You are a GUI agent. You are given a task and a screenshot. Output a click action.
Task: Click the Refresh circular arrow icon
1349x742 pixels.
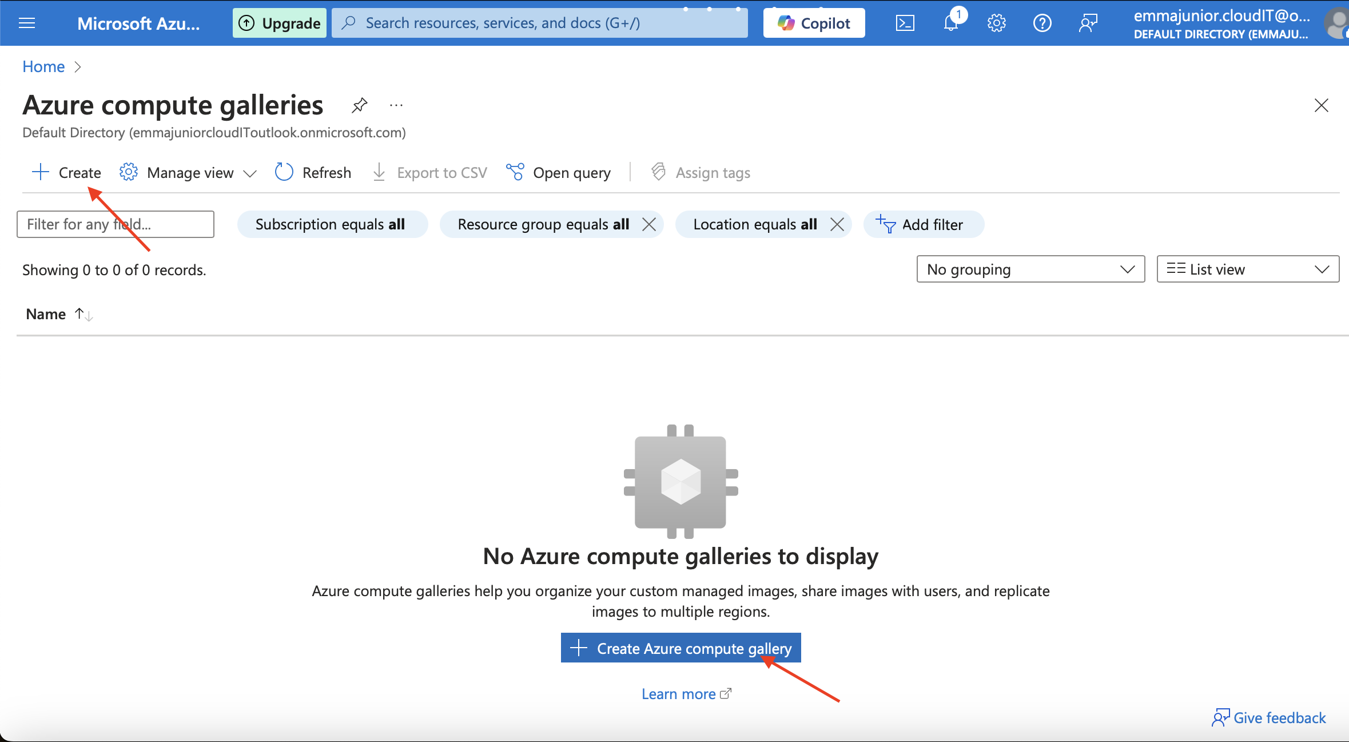point(284,172)
